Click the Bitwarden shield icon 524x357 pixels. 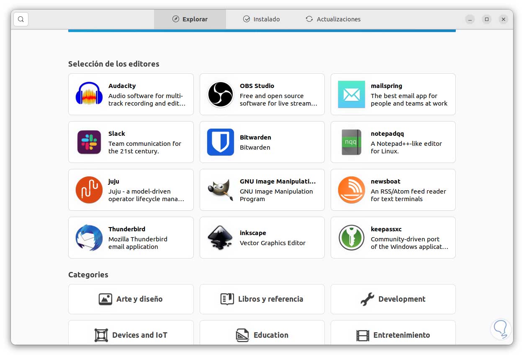coord(221,142)
